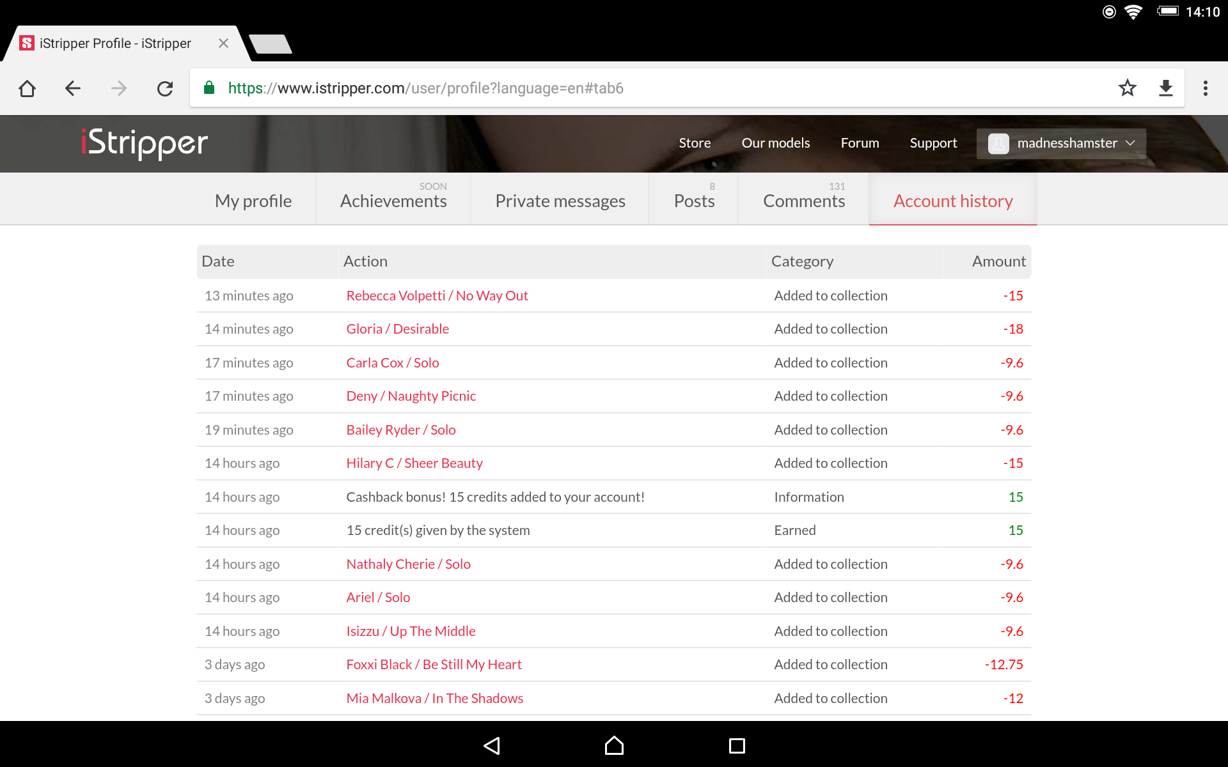Viewport: 1228px width, 767px height.
Task: Switch to the Achievements tab
Action: [x=393, y=201]
